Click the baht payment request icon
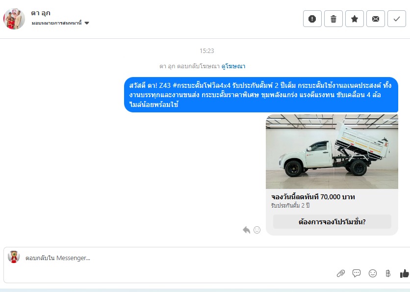410x292 pixels. (x=388, y=273)
